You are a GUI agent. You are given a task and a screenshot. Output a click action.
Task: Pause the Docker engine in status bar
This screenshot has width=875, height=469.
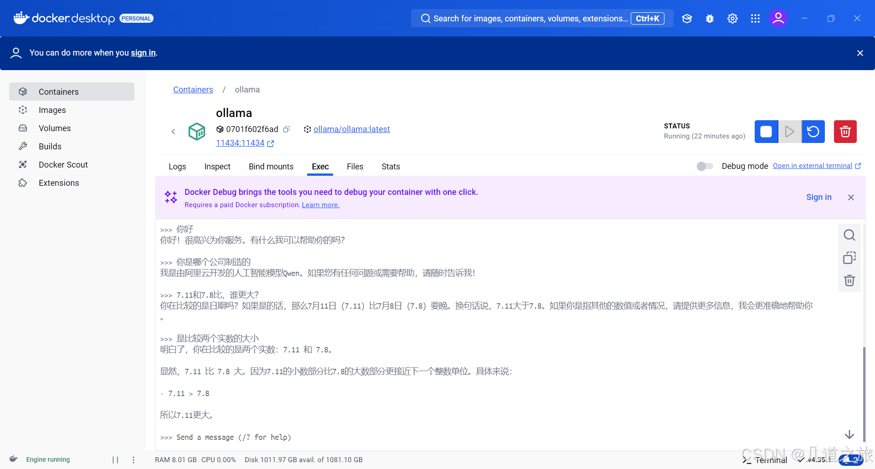[115, 459]
